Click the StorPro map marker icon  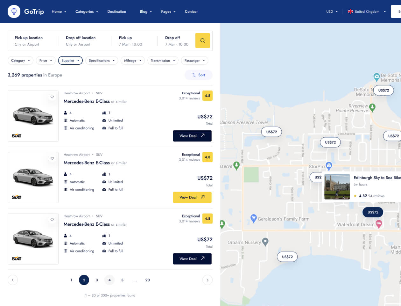point(329,165)
